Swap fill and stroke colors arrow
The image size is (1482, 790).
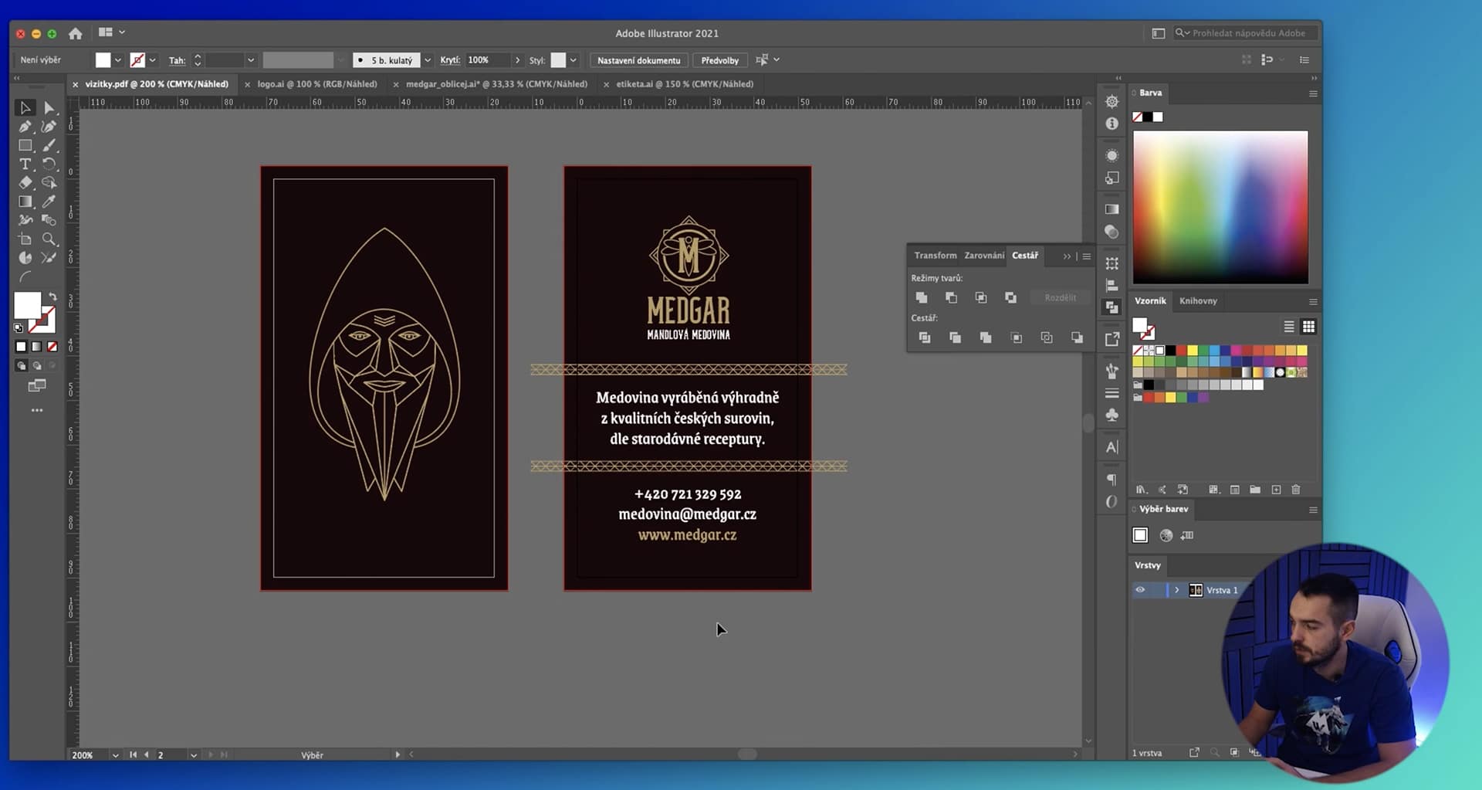[52, 297]
